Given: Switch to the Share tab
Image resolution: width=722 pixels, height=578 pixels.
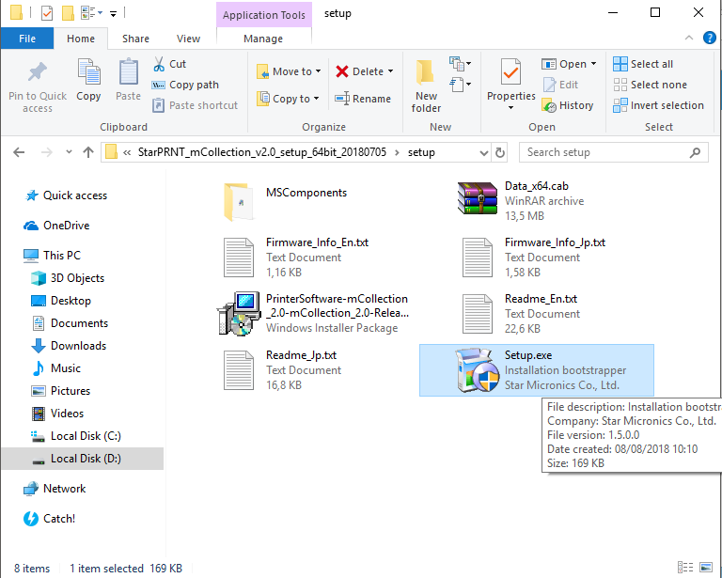Looking at the screenshot, I should click(x=135, y=39).
